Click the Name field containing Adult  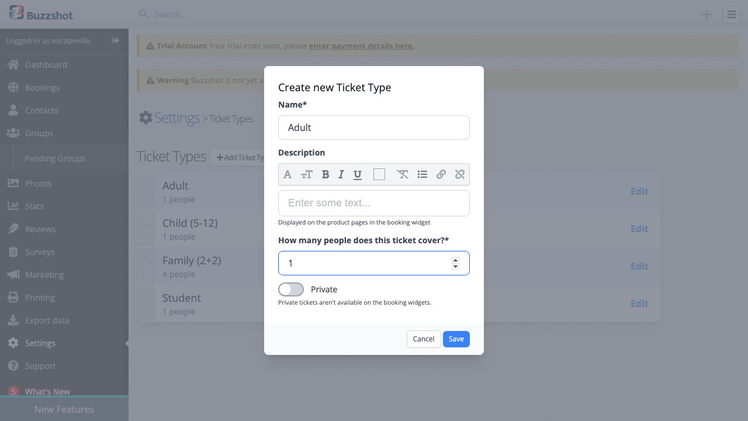click(373, 127)
